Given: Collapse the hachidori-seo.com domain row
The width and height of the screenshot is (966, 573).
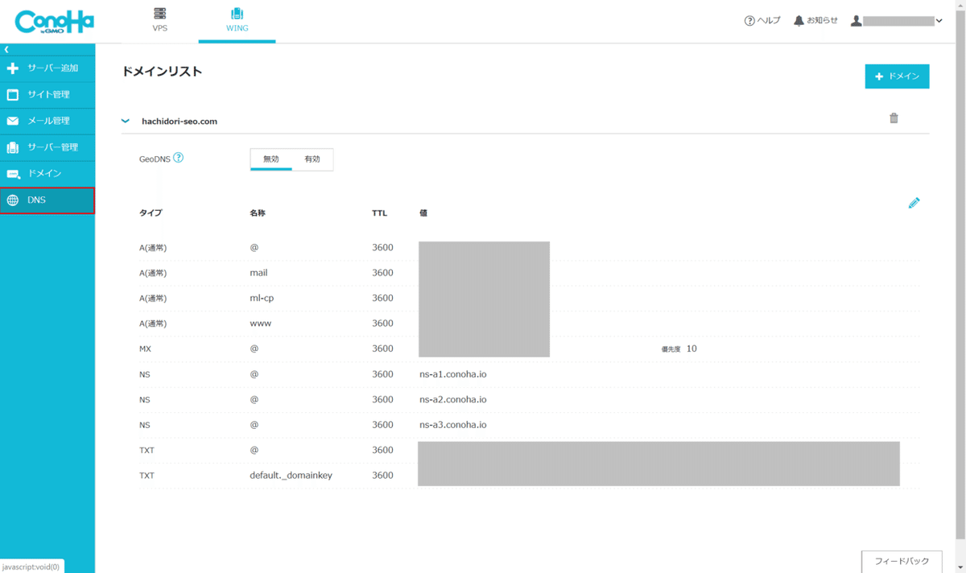Looking at the screenshot, I should pyautogui.click(x=125, y=121).
